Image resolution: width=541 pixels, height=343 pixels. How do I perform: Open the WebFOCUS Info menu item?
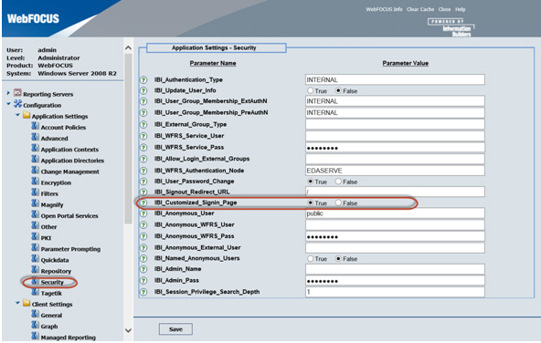pyautogui.click(x=384, y=10)
